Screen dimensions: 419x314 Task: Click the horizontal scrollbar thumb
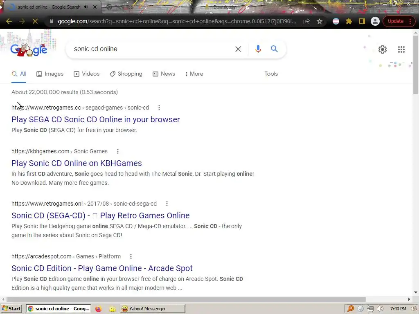[x=186, y=299]
